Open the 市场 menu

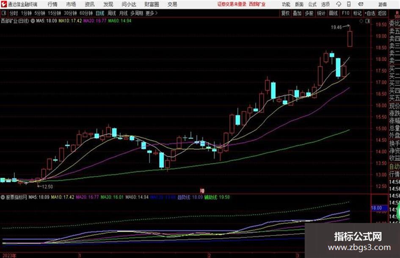(x=71, y=4)
